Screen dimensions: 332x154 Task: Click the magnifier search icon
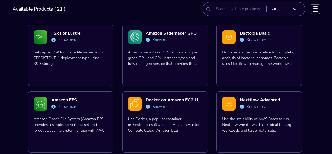coord(208,9)
